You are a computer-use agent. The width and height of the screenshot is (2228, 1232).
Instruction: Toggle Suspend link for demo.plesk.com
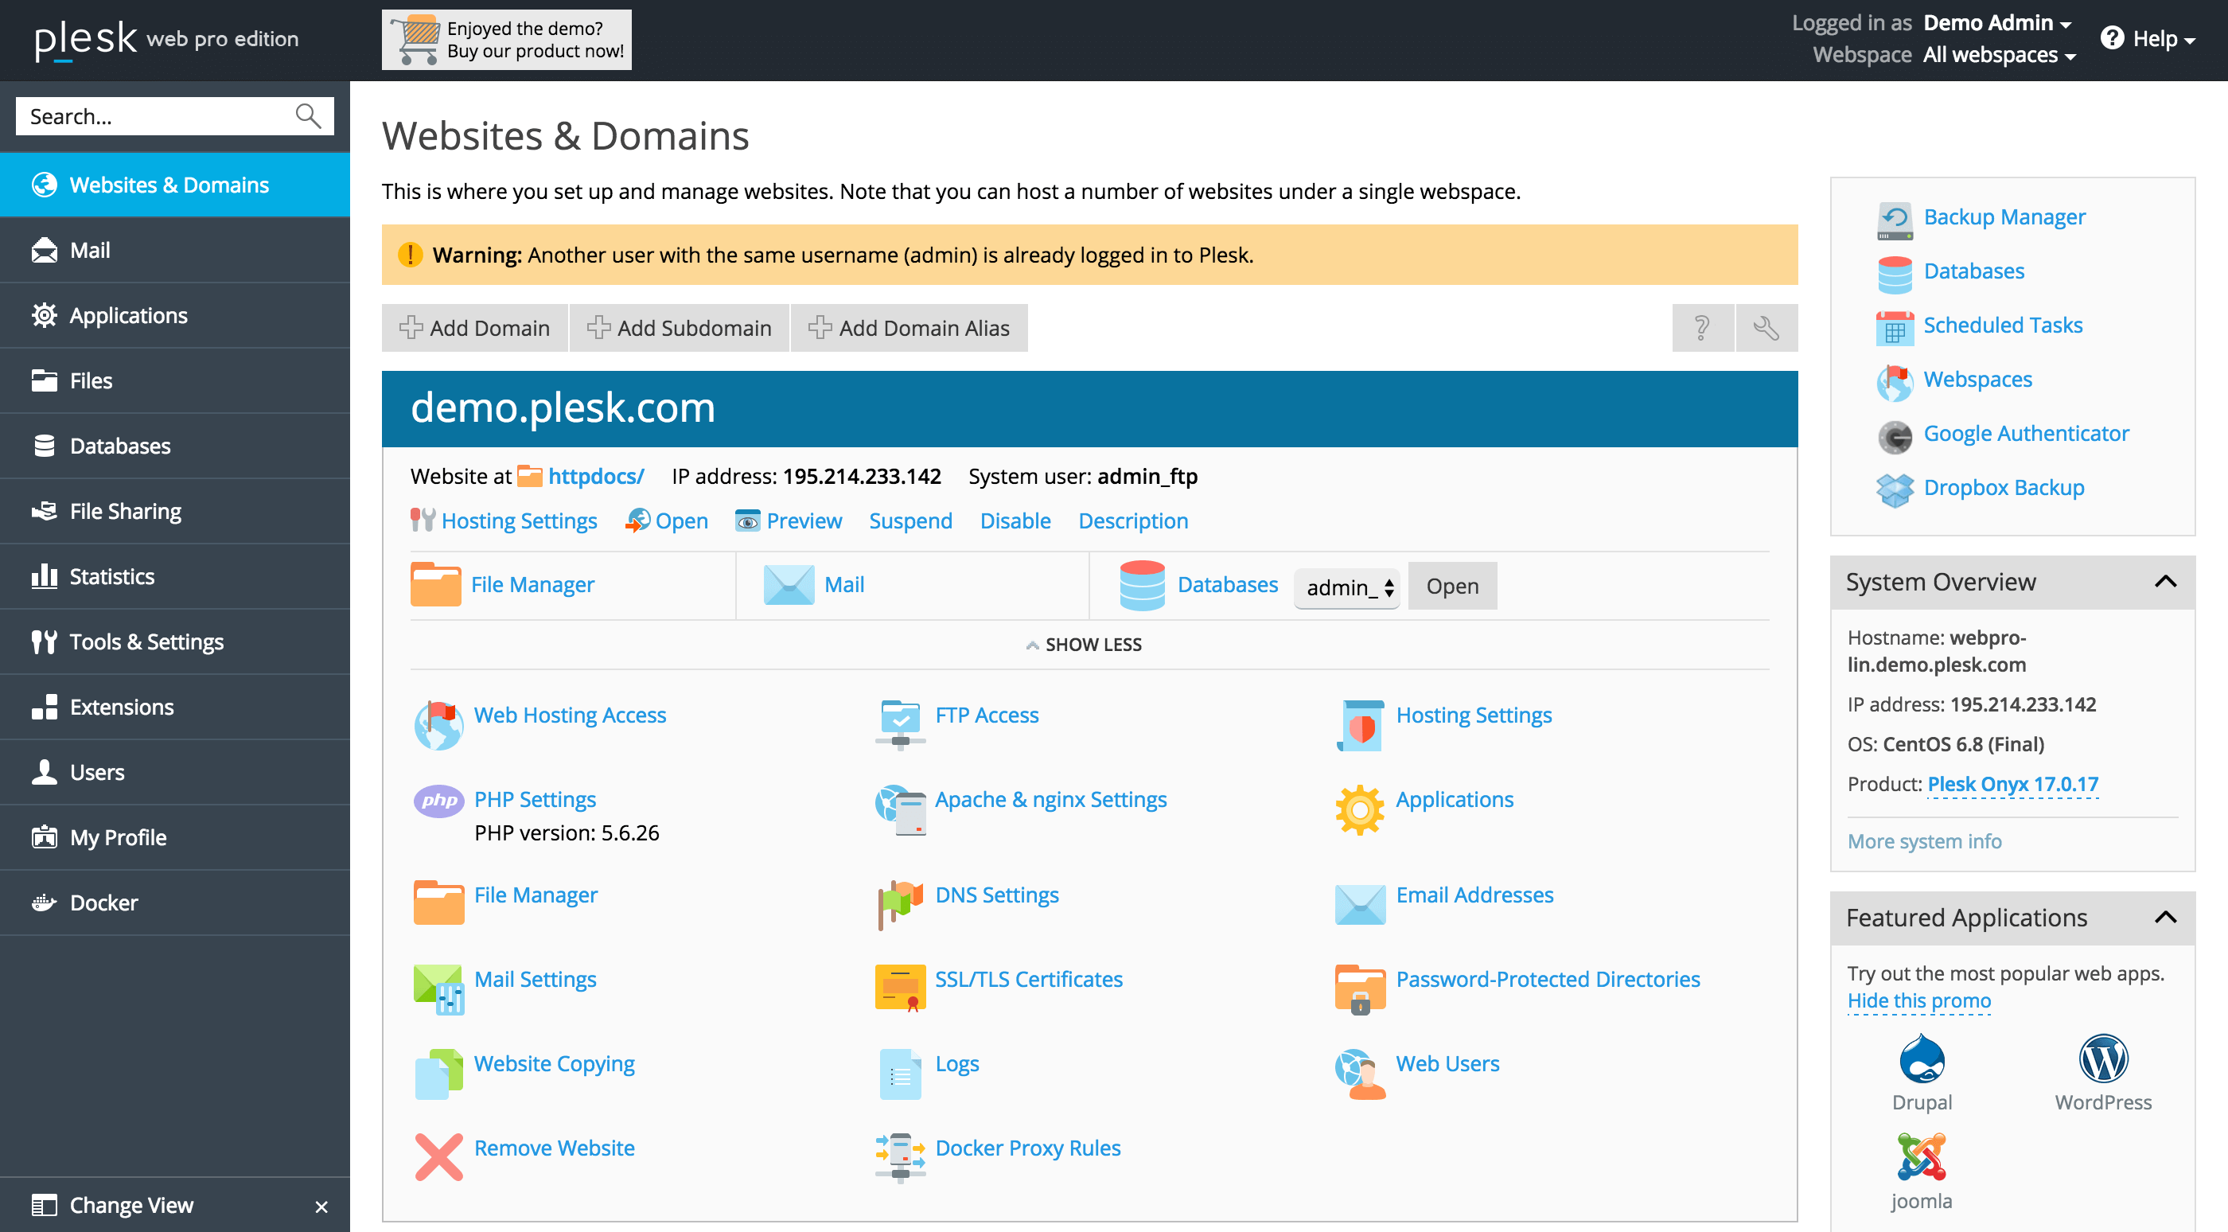910,519
